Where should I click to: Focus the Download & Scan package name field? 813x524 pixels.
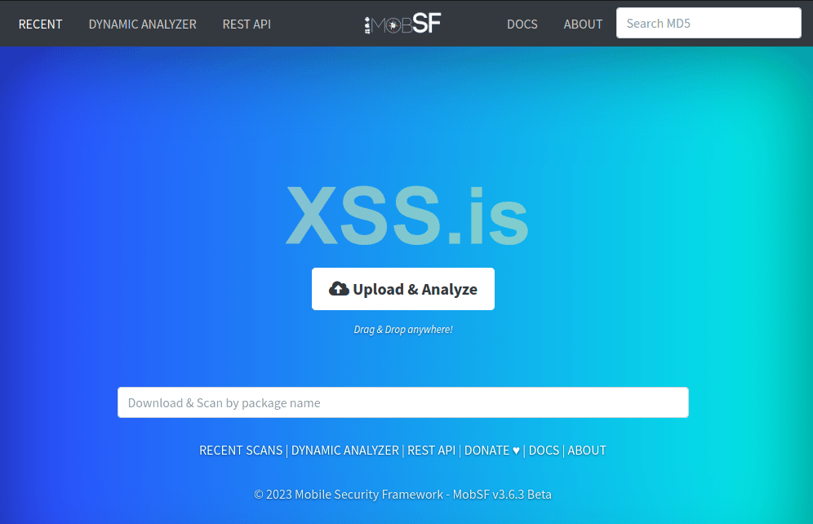point(403,402)
